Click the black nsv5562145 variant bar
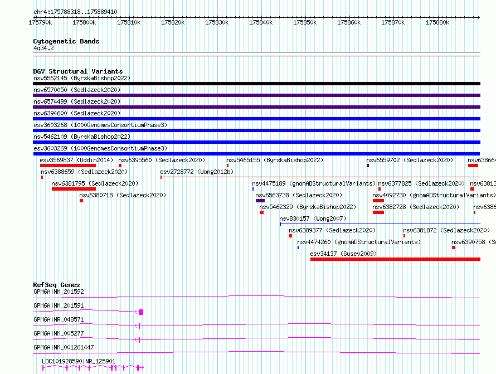 point(256,84)
